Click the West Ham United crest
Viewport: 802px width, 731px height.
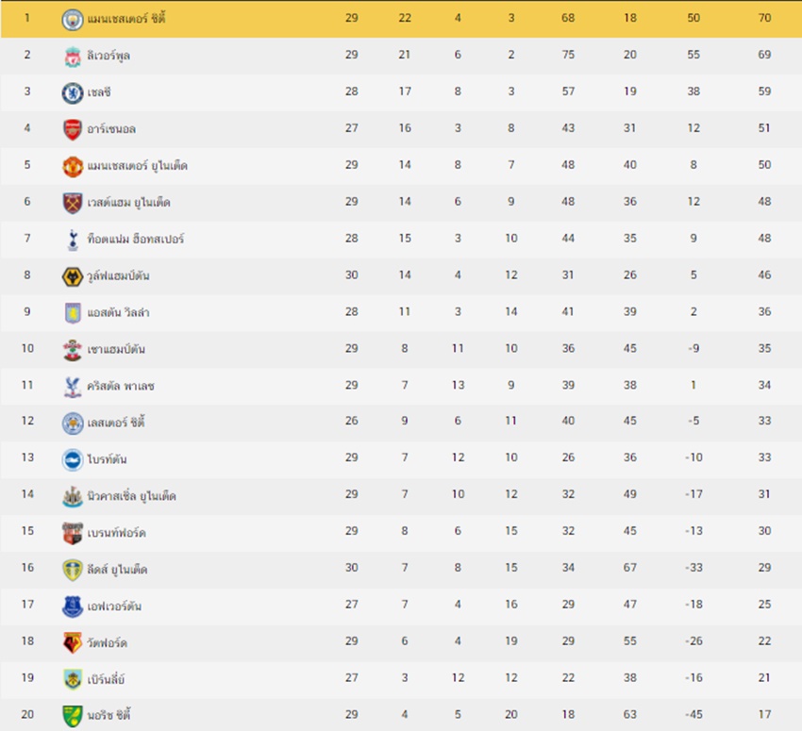(73, 203)
